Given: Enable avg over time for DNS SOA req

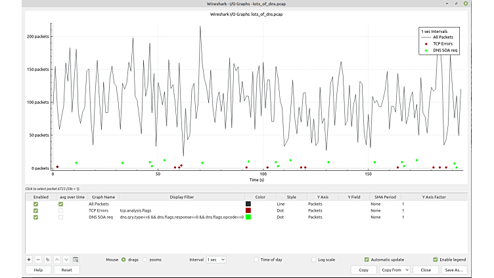Looking at the screenshot, I should point(60,217).
